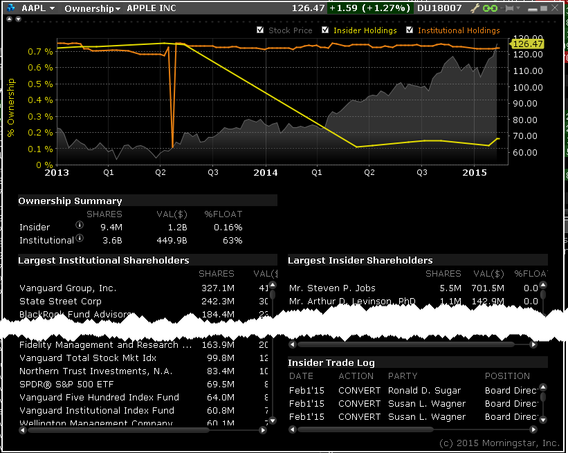The height and width of the screenshot is (453, 568).
Task: Click the blue app logo icon beside AAPL
Action: [11, 8]
